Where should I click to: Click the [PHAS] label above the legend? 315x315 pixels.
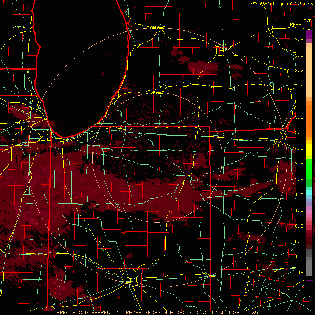point(296,24)
